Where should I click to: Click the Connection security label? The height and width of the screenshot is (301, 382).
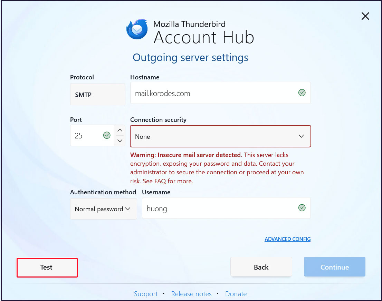tap(158, 120)
